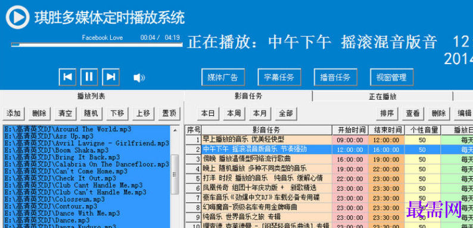
Task: Click the 09:00:00 start time cell
Action: 350,140
